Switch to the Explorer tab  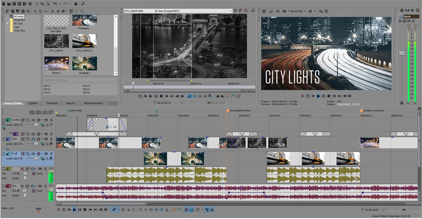(x=33, y=103)
